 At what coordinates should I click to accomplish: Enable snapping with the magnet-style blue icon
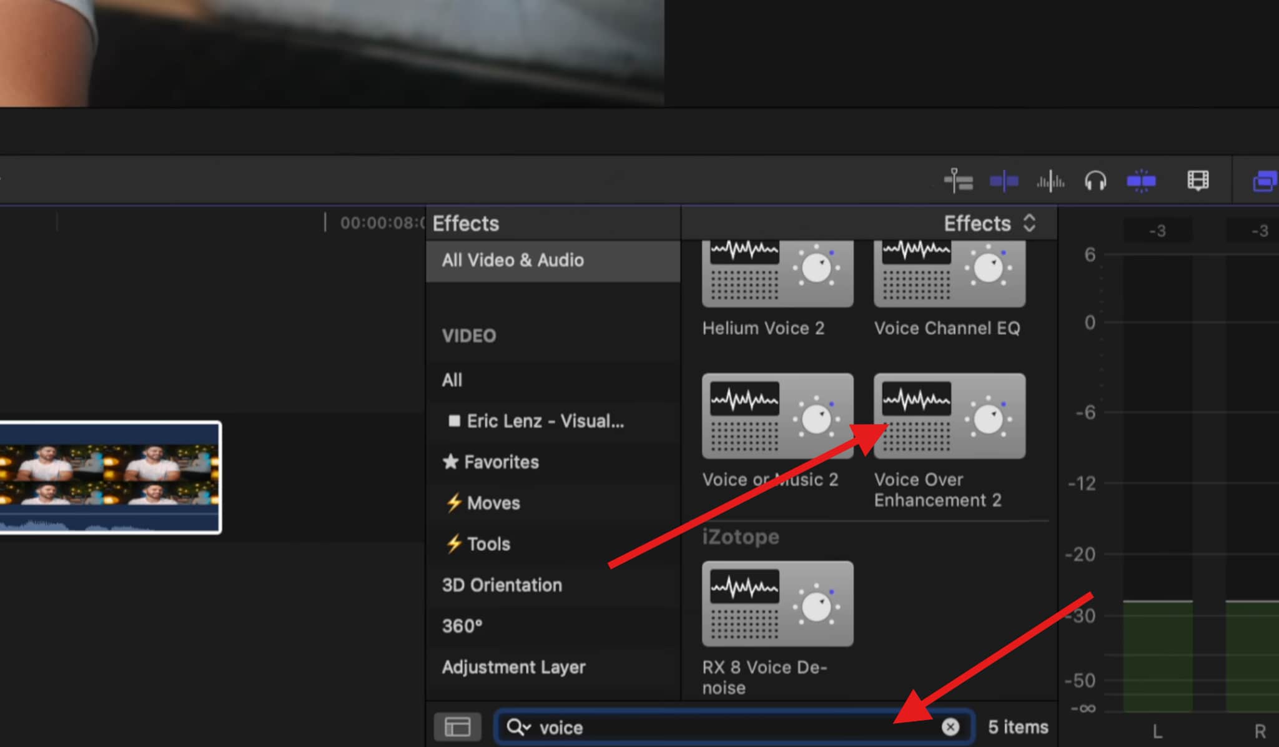(x=1142, y=180)
